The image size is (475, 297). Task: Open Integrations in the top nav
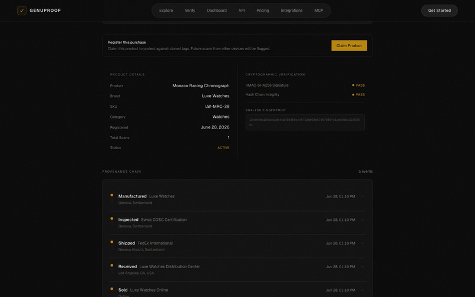[x=291, y=11]
